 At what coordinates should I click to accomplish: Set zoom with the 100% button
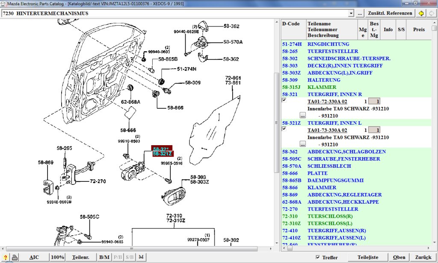(57, 257)
